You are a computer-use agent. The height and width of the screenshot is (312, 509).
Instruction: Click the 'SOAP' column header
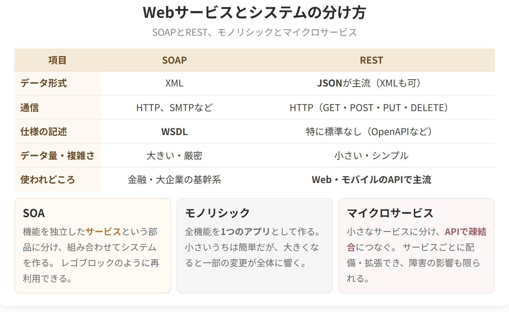(x=174, y=60)
